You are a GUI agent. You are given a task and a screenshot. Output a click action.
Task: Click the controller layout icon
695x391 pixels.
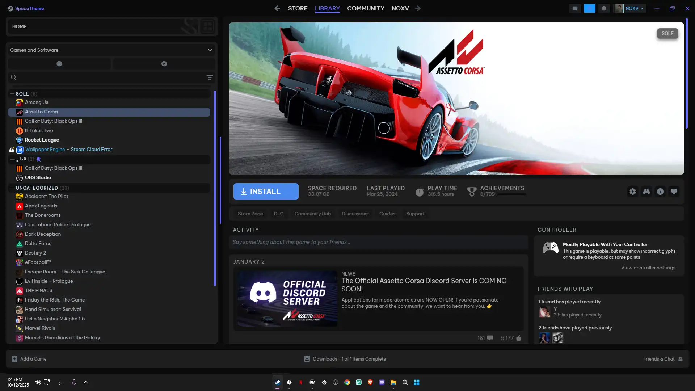(646, 192)
